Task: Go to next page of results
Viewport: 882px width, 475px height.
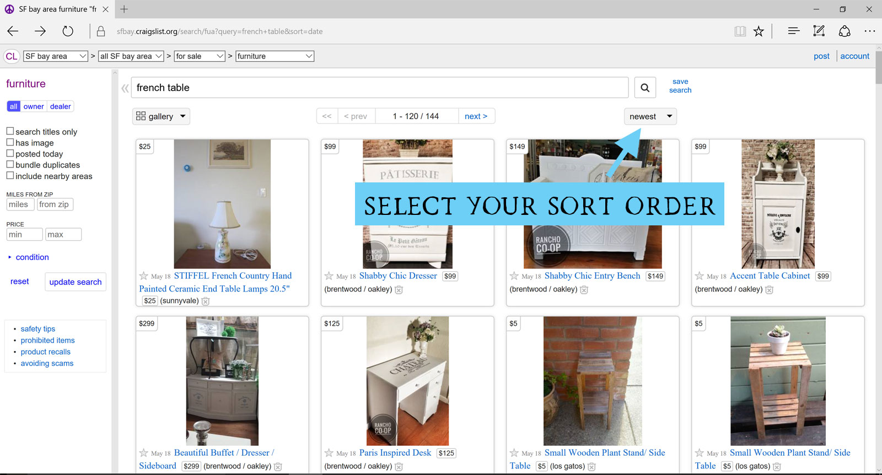Action: point(476,116)
